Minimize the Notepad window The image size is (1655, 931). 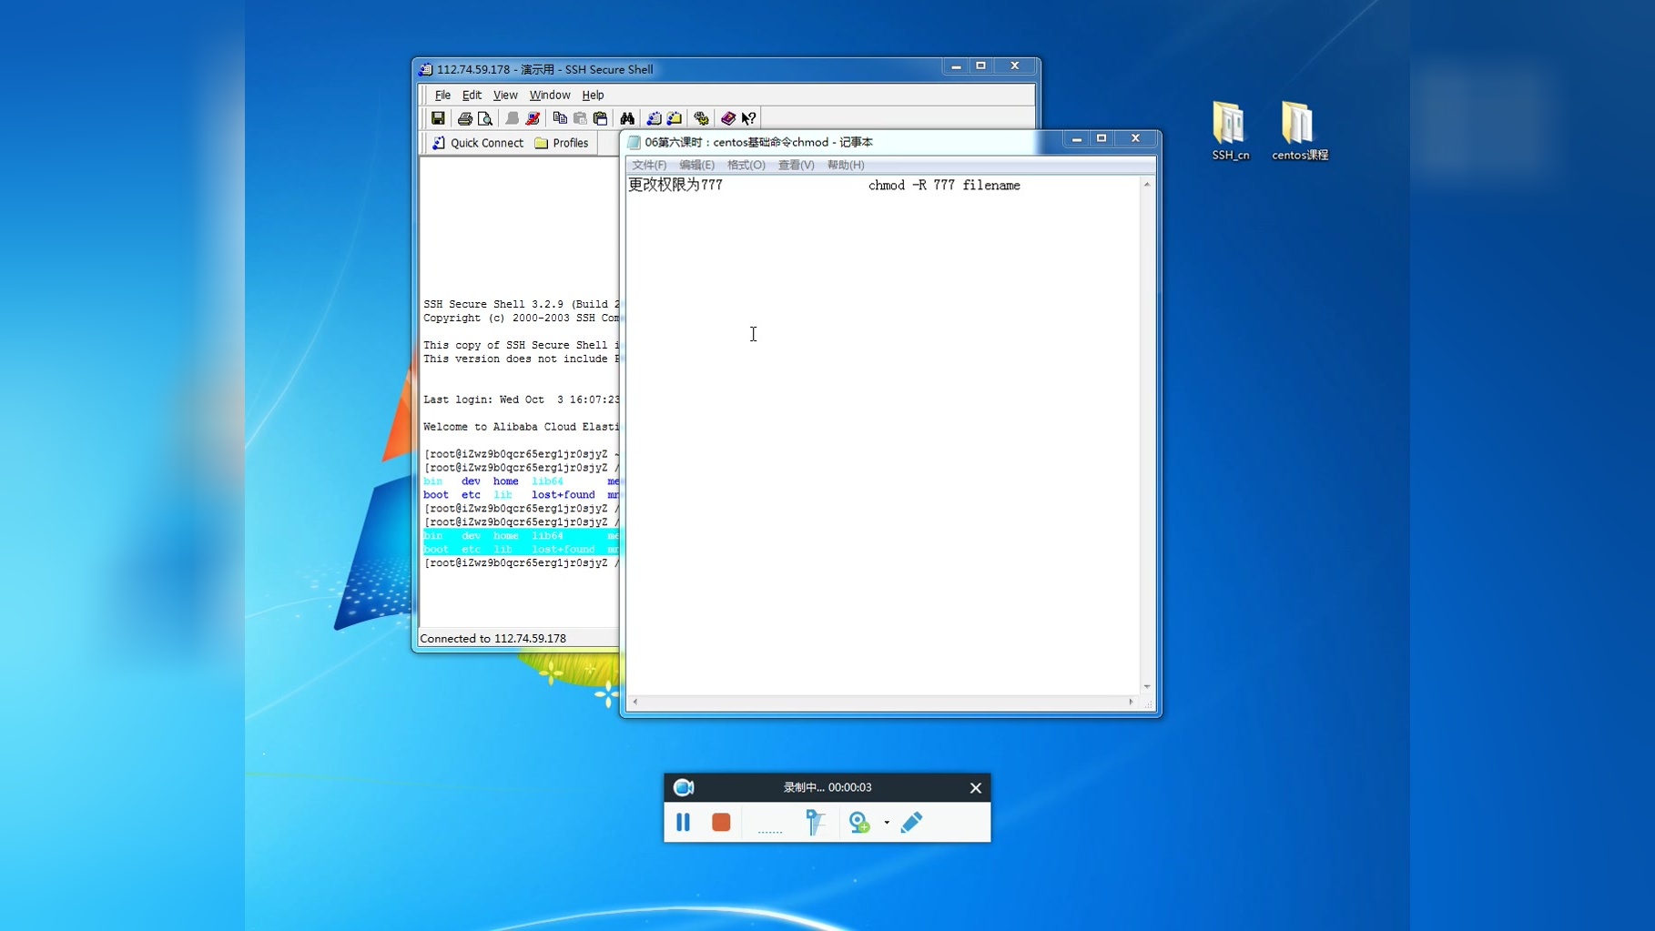pos(1077,138)
